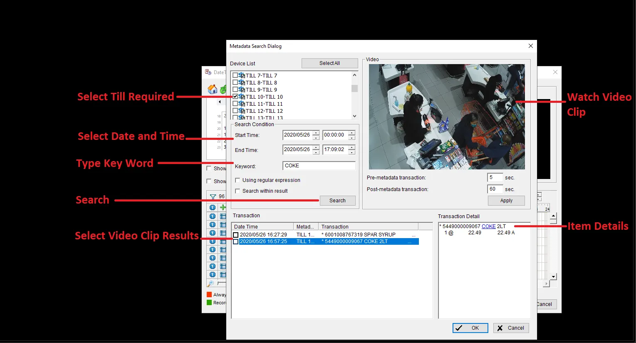Click the Device List scrollbar up arrow
Screen dimensions: 636x343
click(x=354, y=75)
